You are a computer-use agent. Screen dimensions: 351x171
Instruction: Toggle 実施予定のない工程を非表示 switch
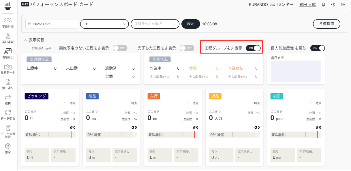(120, 48)
